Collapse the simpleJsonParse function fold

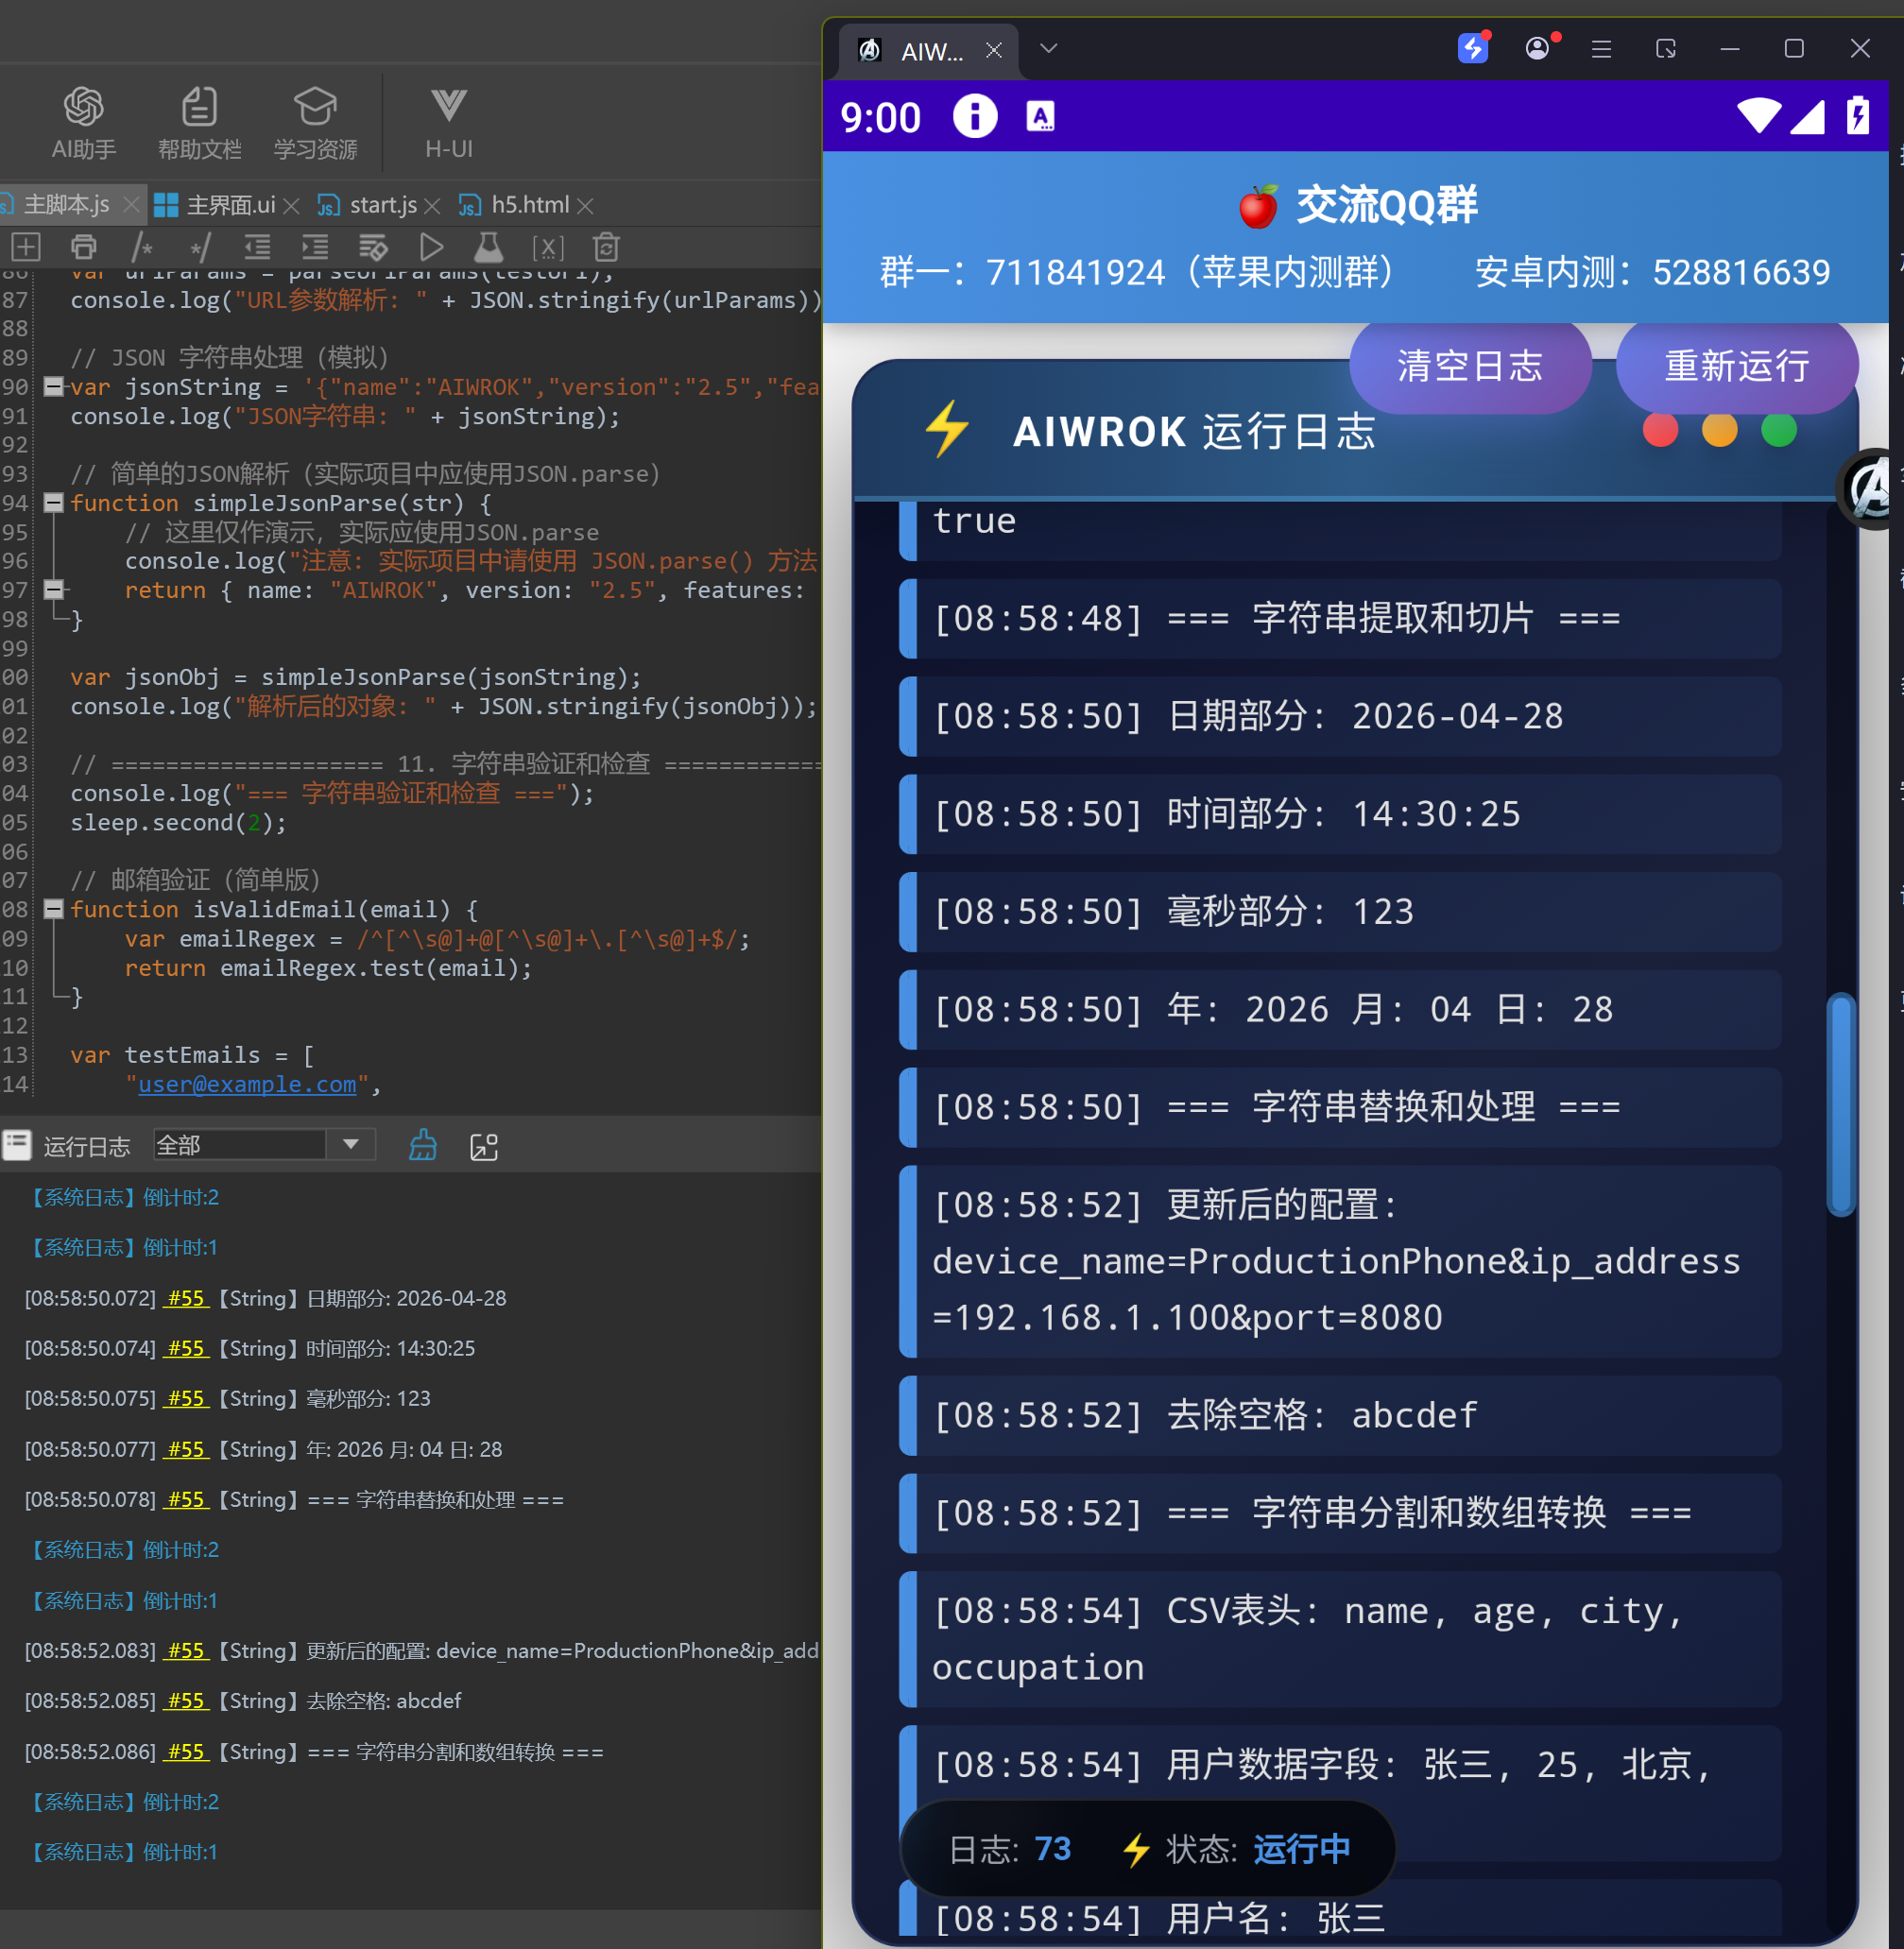(x=54, y=502)
